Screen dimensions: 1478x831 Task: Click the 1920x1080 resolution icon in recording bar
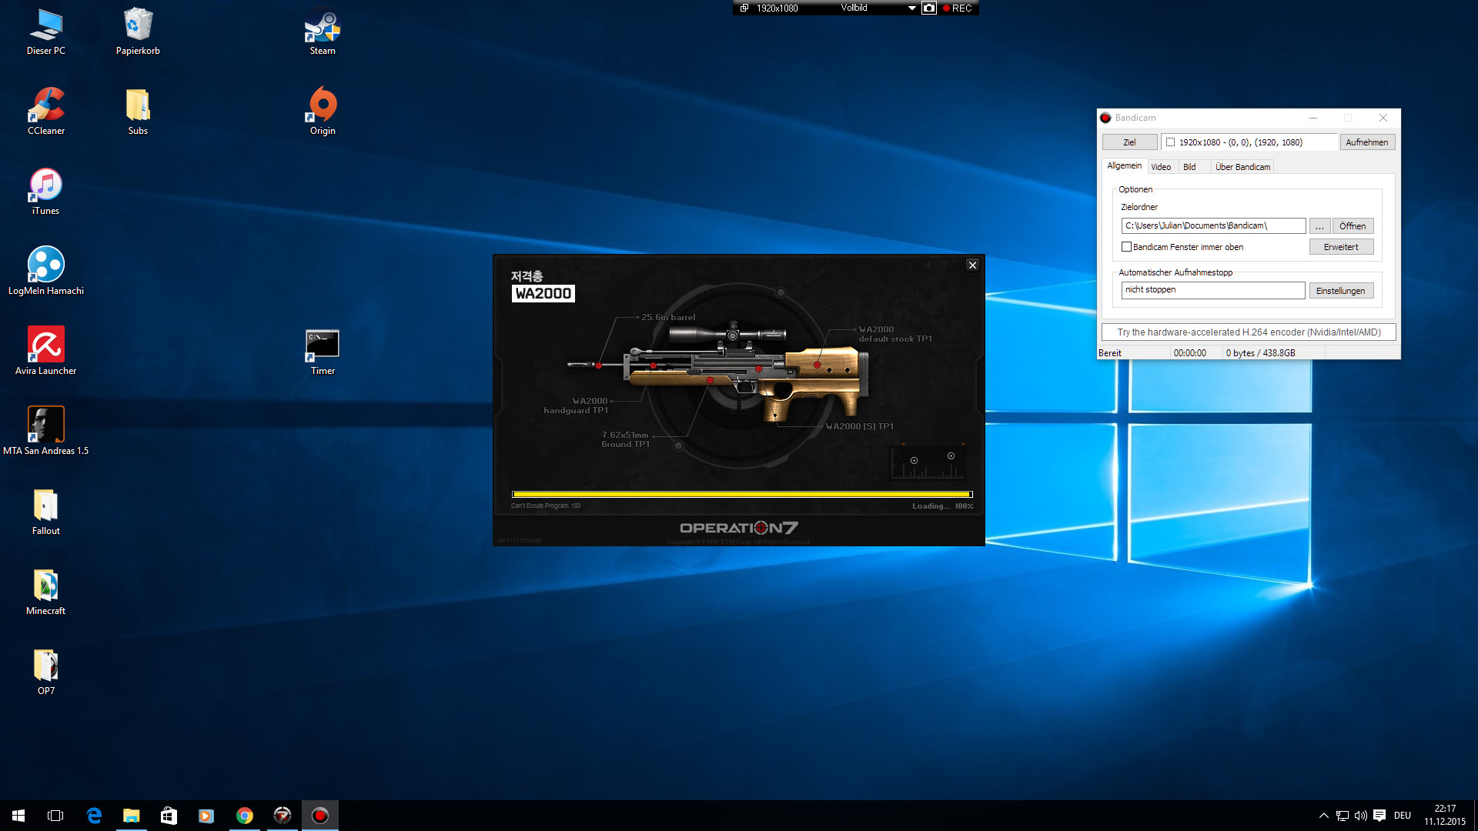(x=744, y=8)
